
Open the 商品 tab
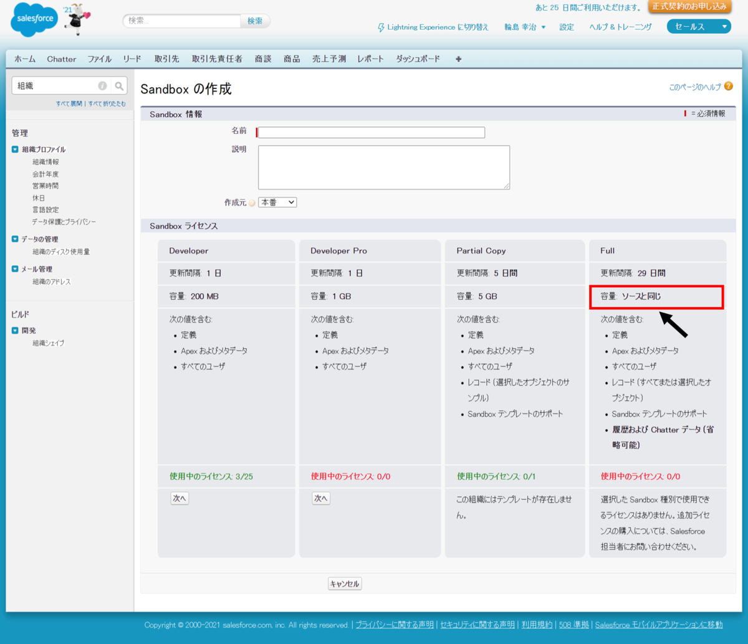click(292, 59)
